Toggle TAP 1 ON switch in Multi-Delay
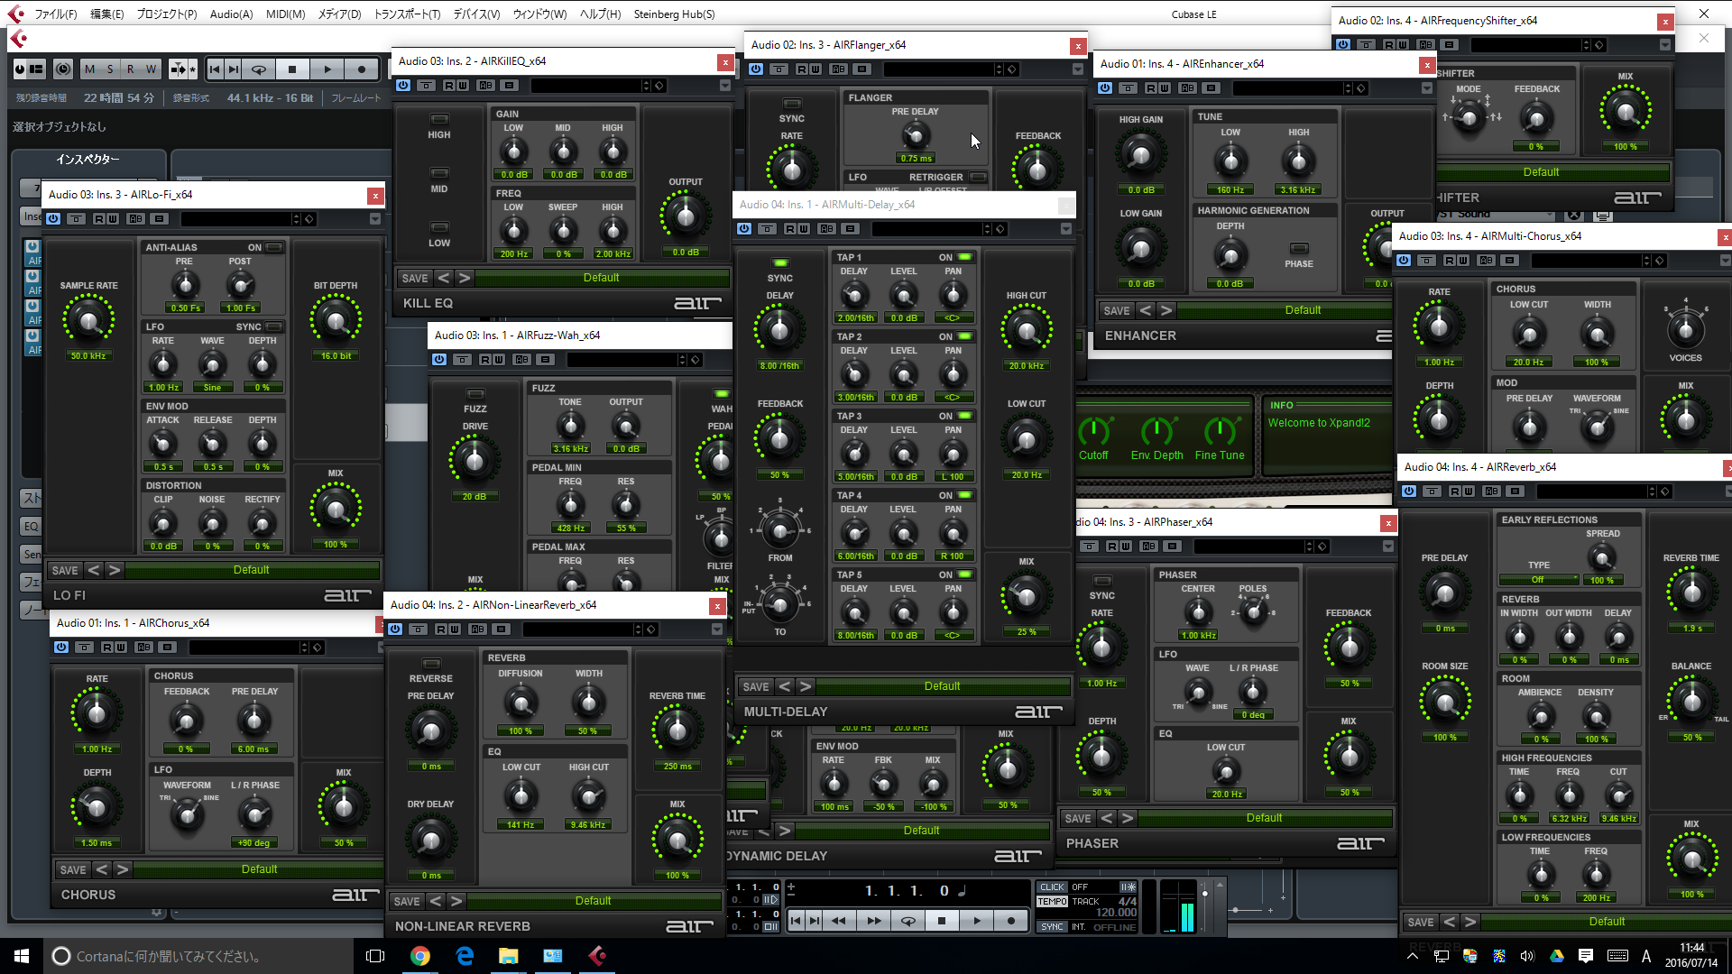 coord(965,257)
